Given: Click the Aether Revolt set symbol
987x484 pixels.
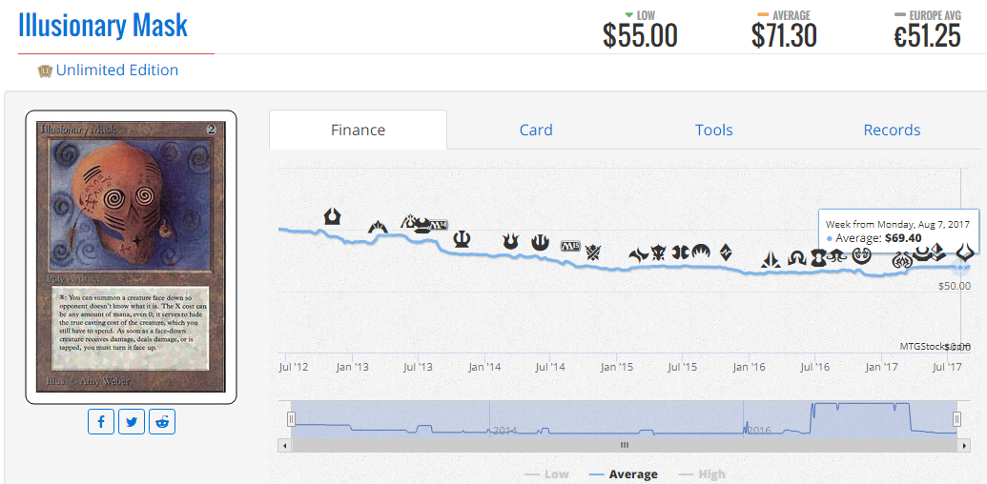Looking at the screenshot, I should (x=903, y=259).
